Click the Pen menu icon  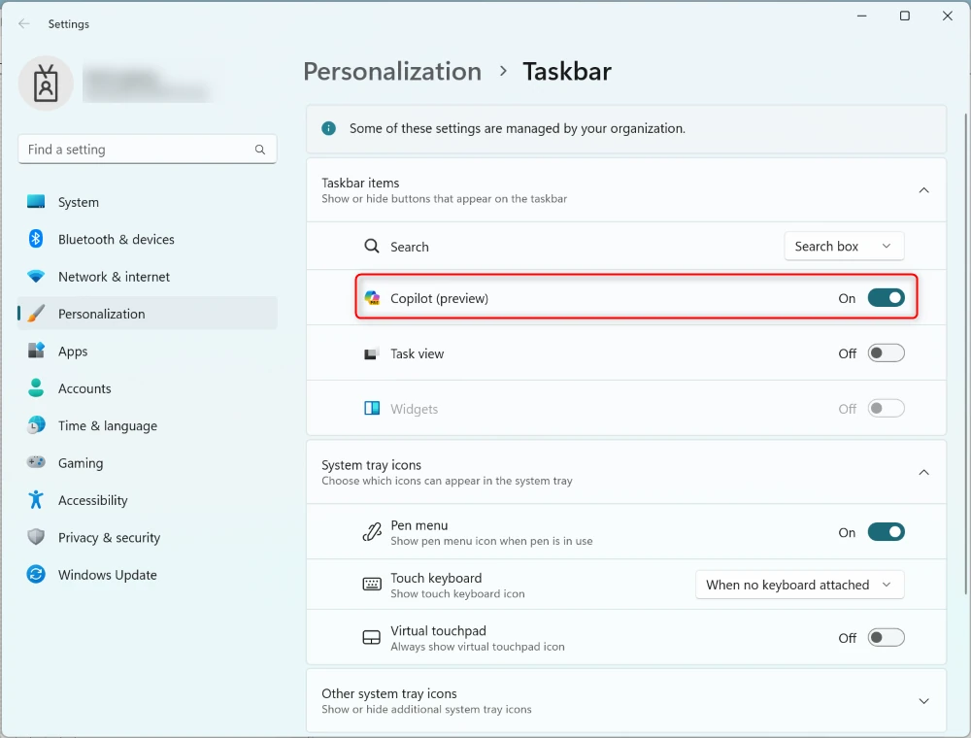tap(372, 532)
